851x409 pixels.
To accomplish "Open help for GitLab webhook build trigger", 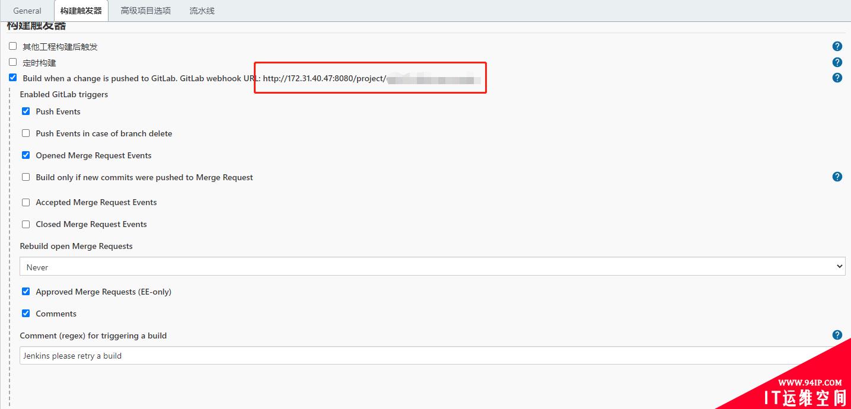I will (837, 78).
